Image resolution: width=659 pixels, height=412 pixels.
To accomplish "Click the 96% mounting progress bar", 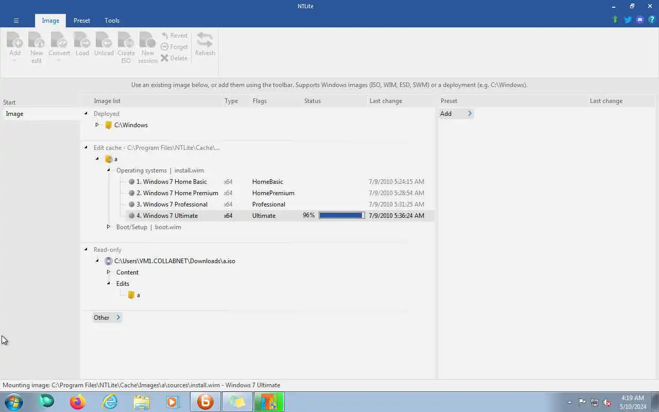I will (x=342, y=216).
